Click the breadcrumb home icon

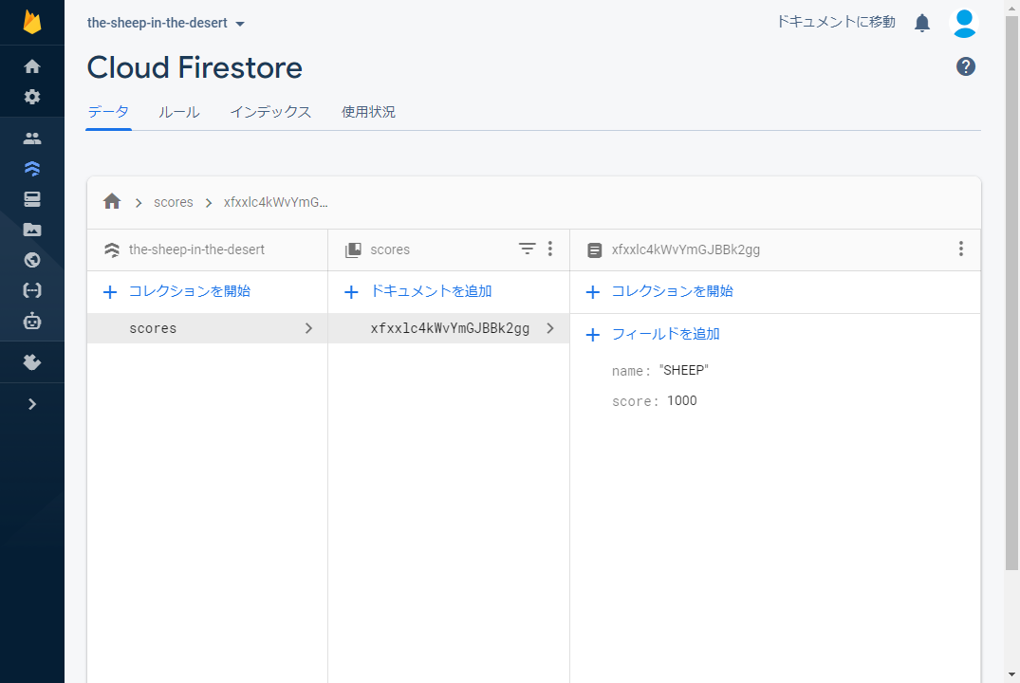[112, 202]
